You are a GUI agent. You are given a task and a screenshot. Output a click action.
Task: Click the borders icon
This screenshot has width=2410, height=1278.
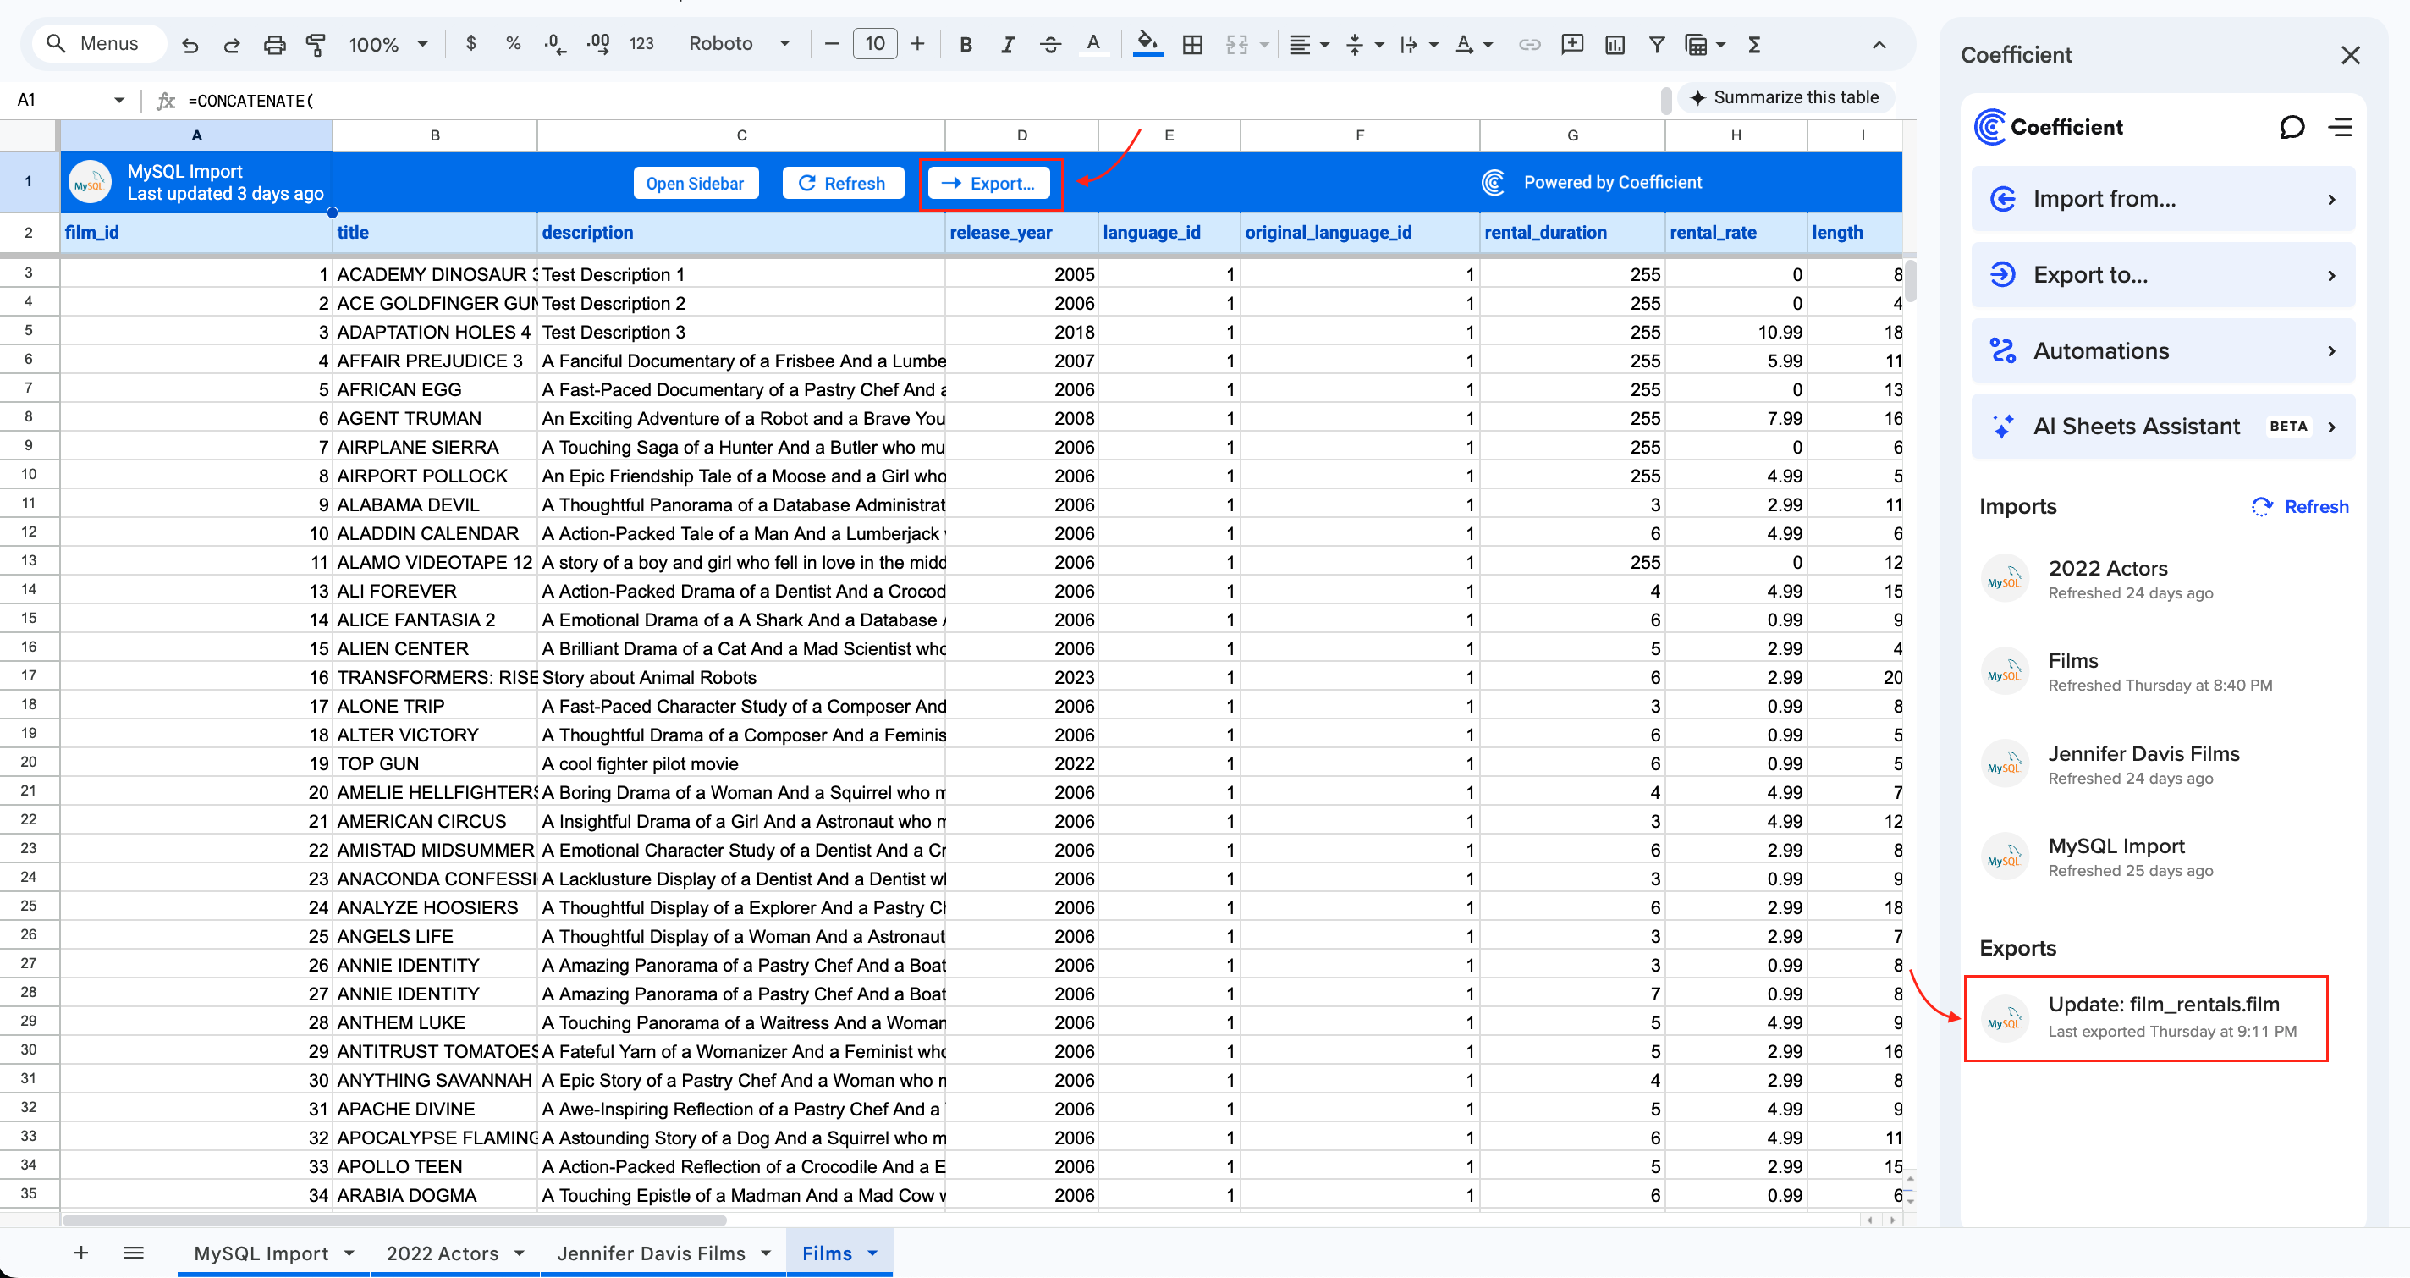coord(1192,44)
